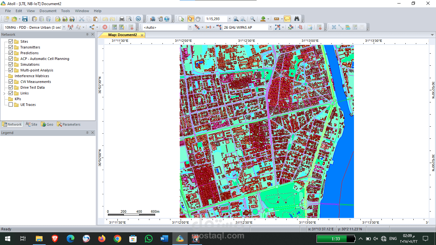Click the Refresh document icon
Viewport: 436px width, 245px height.
181,19
